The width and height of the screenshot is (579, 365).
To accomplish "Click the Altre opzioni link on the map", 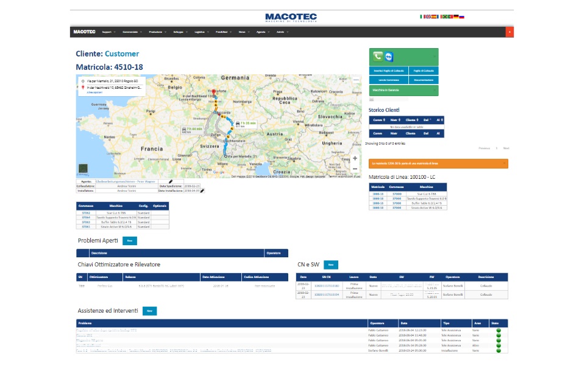I will click(x=94, y=92).
